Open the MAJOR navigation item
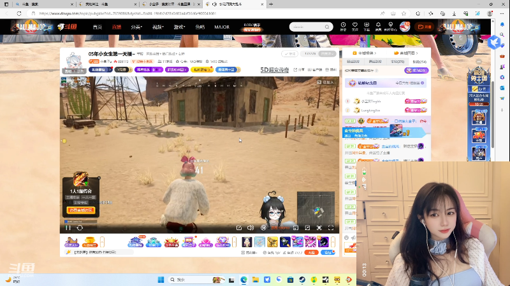The image size is (510, 286). (x=222, y=27)
